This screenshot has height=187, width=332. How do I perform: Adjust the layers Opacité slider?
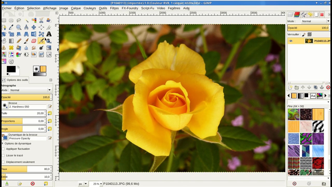coord(309,28)
